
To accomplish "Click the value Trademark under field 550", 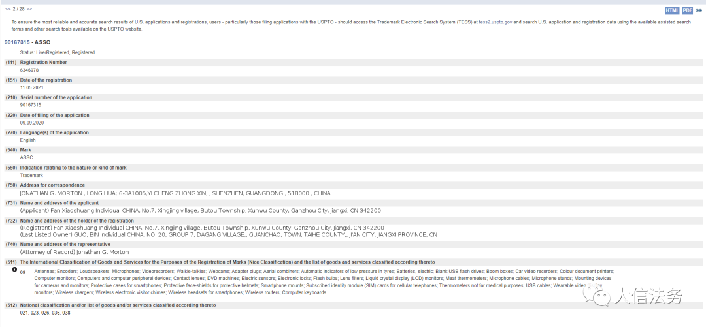I will 31,176.
